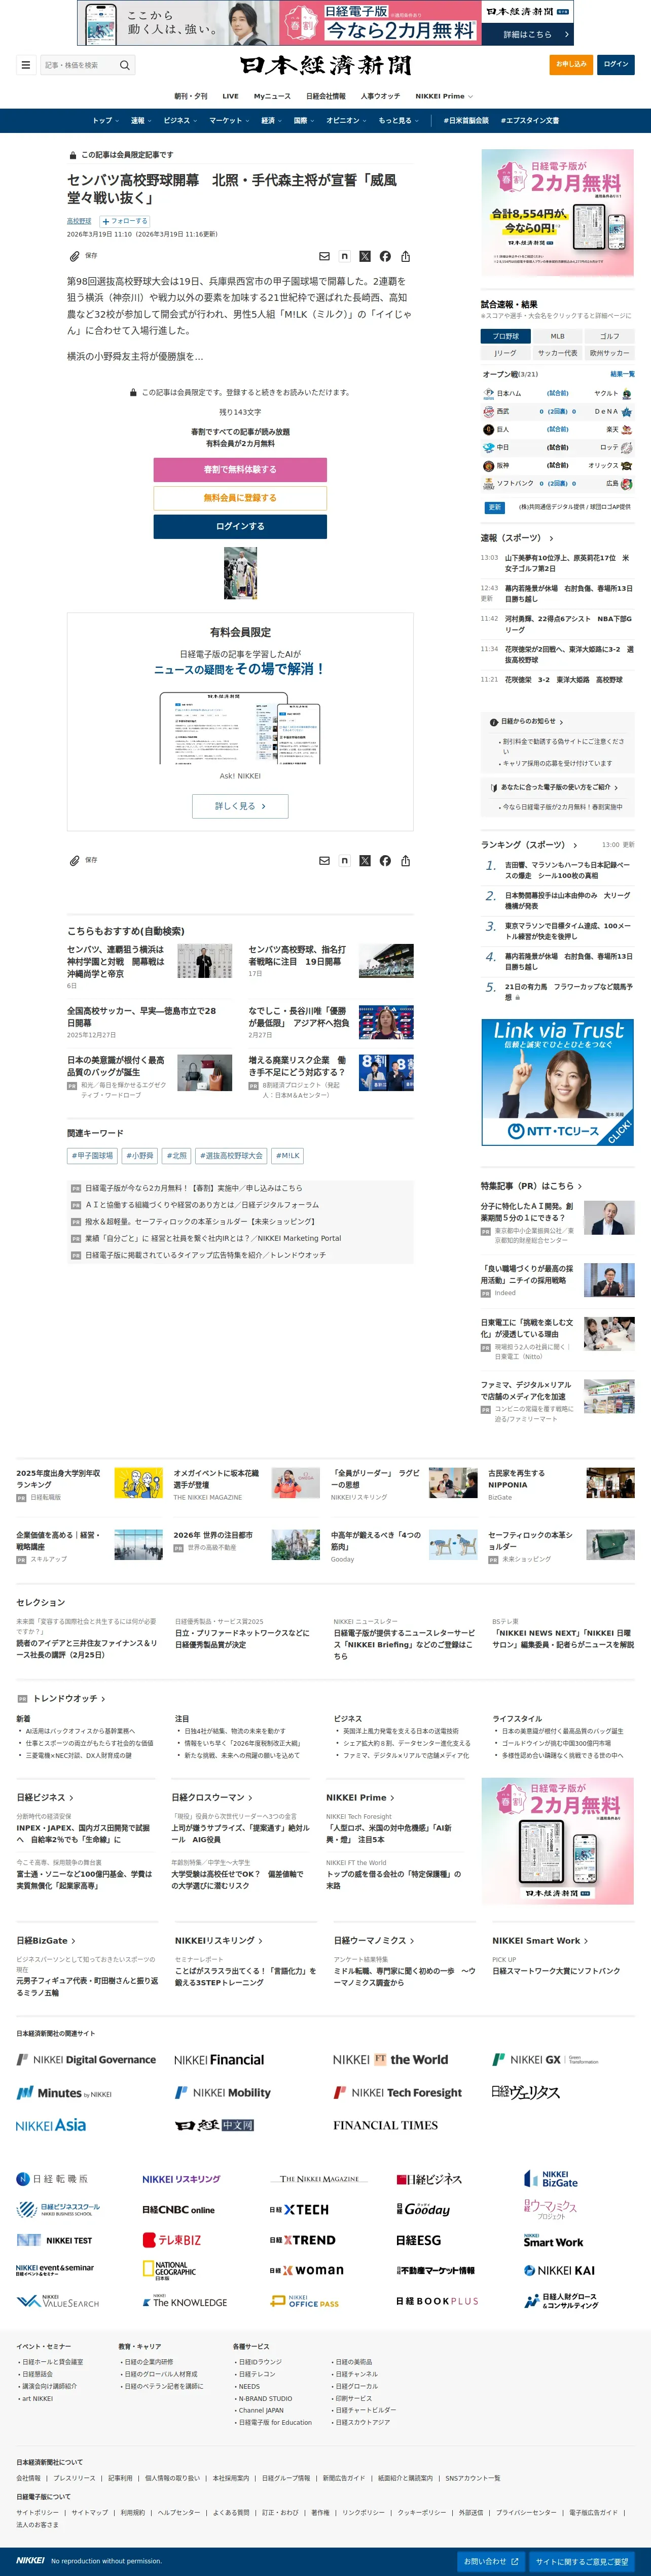The height and width of the screenshot is (2576, 651).
Task: Open the baseball player article thumbnail
Action: tap(240, 573)
